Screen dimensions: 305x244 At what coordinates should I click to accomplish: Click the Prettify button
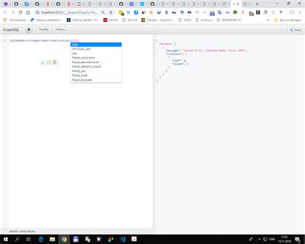click(x=44, y=30)
